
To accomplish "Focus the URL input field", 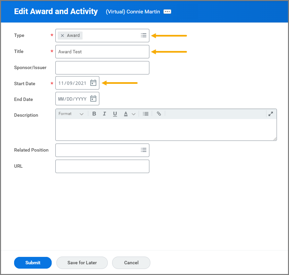I will click(102, 166).
